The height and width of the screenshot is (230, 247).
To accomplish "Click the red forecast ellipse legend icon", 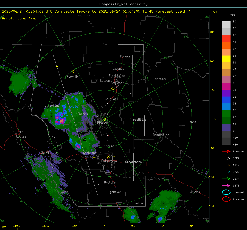I will click(x=226, y=199).
